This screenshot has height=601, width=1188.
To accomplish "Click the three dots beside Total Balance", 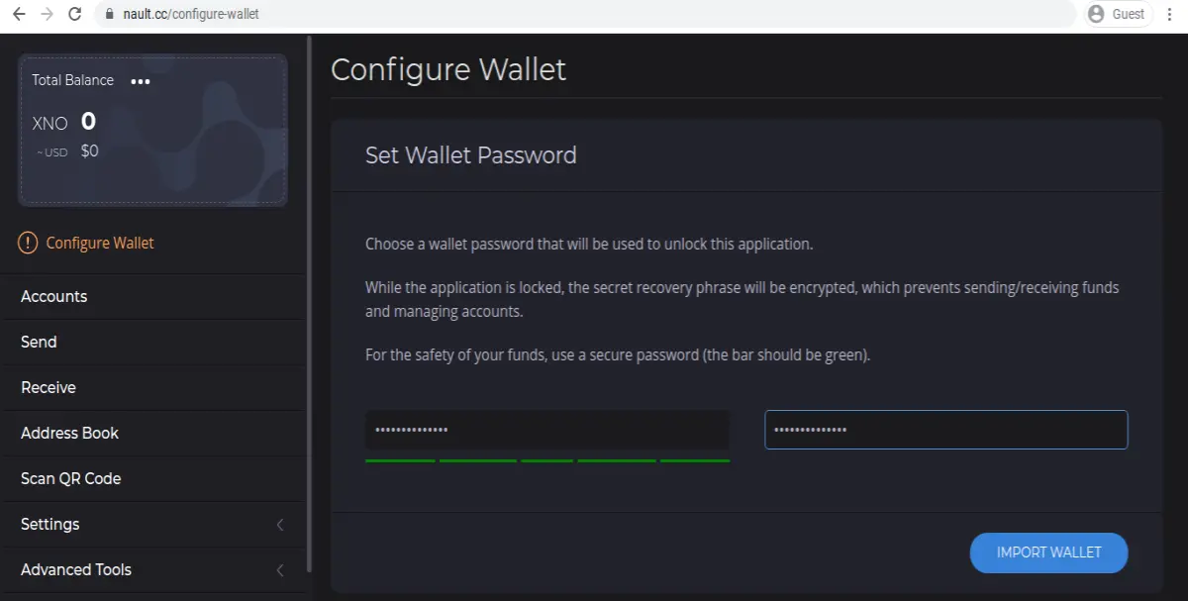I will pyautogui.click(x=141, y=81).
